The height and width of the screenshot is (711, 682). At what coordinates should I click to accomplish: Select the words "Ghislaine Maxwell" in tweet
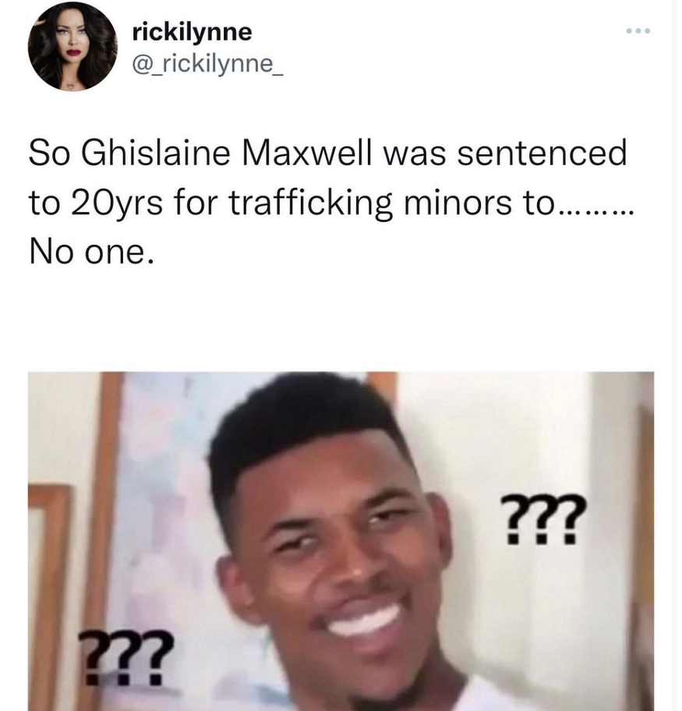(x=226, y=153)
